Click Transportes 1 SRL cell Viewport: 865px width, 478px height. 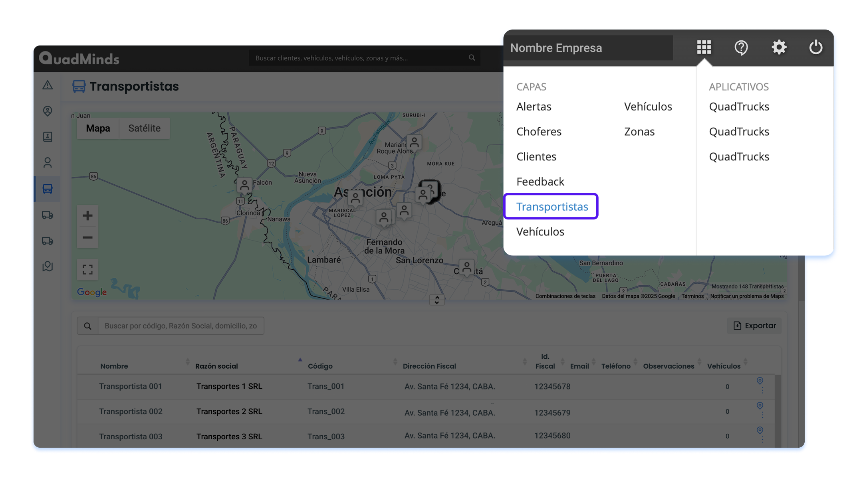pyautogui.click(x=229, y=386)
